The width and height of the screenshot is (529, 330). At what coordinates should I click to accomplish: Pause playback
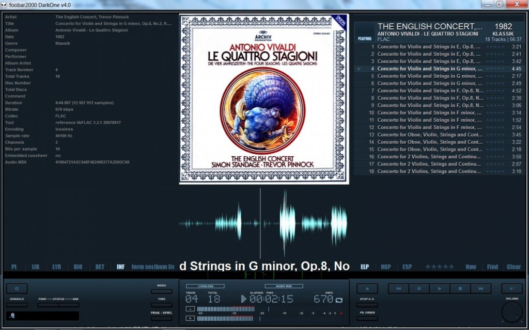coord(419,288)
